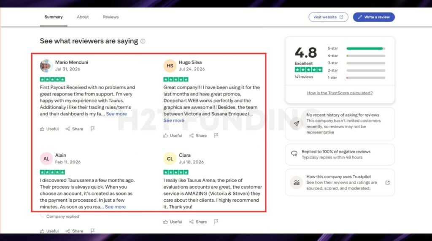Mark Mario Menduni's review as Useful
Viewport: 432px width, 241px height.
tap(49, 129)
